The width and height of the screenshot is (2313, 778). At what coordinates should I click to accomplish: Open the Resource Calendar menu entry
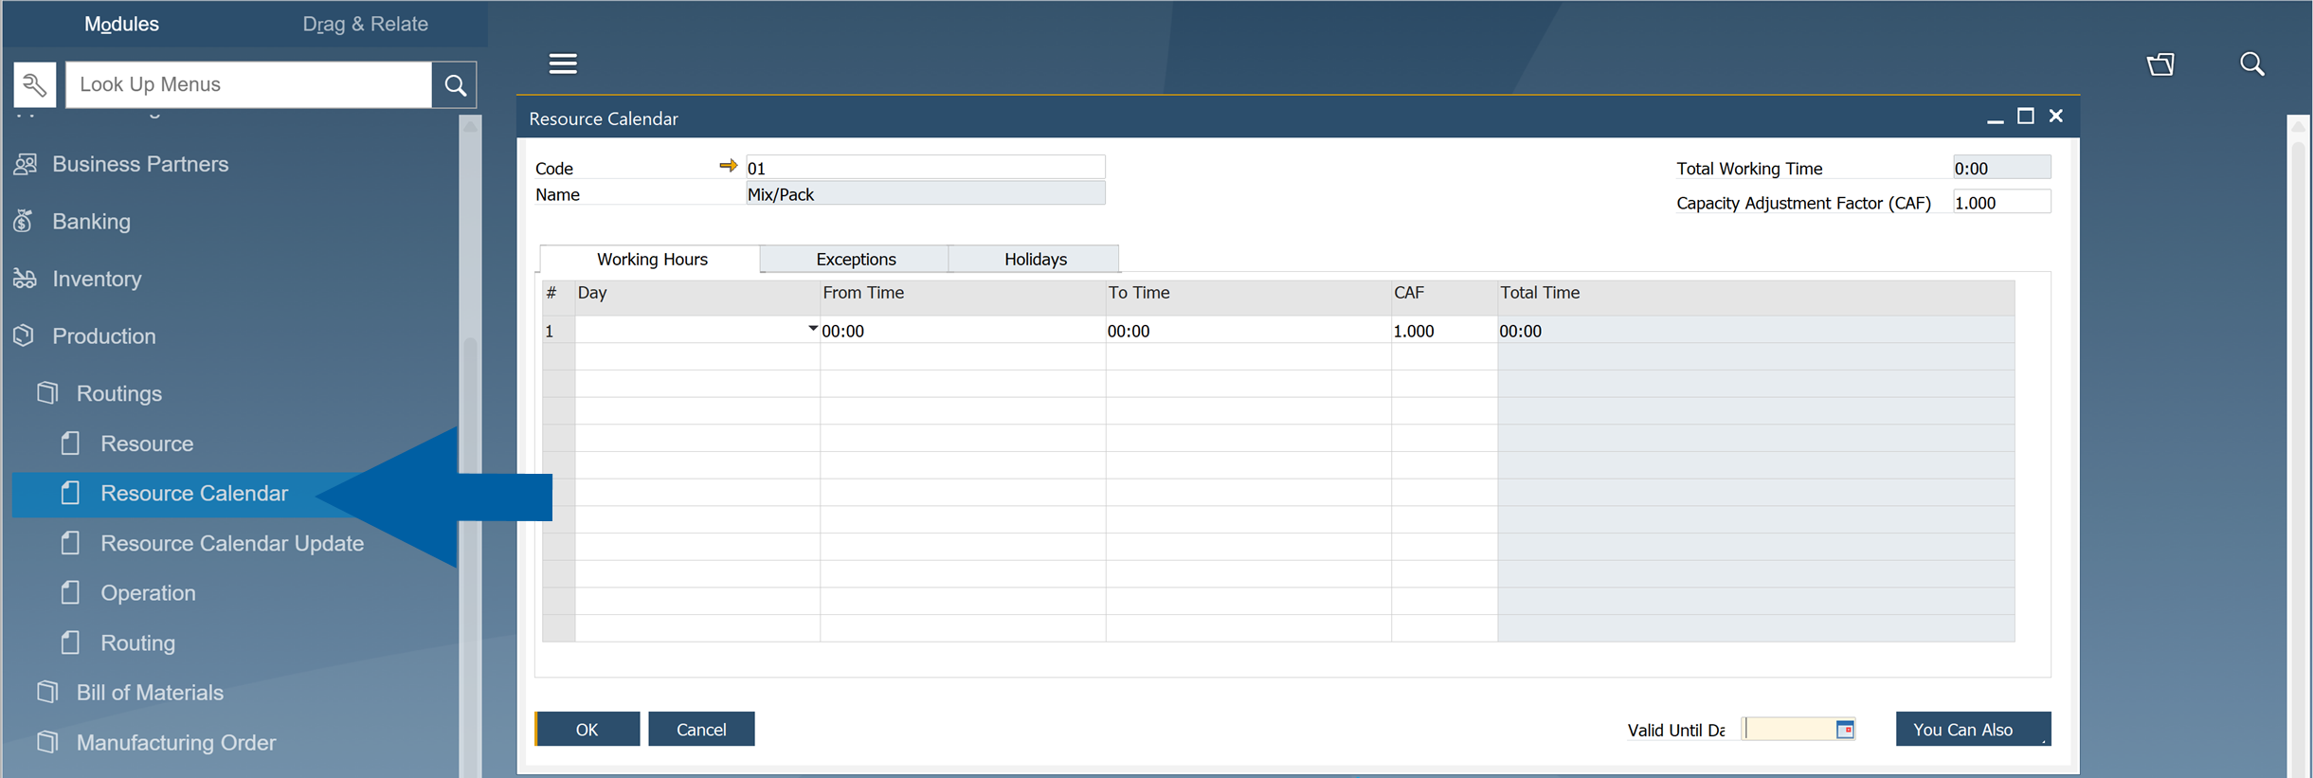(194, 493)
